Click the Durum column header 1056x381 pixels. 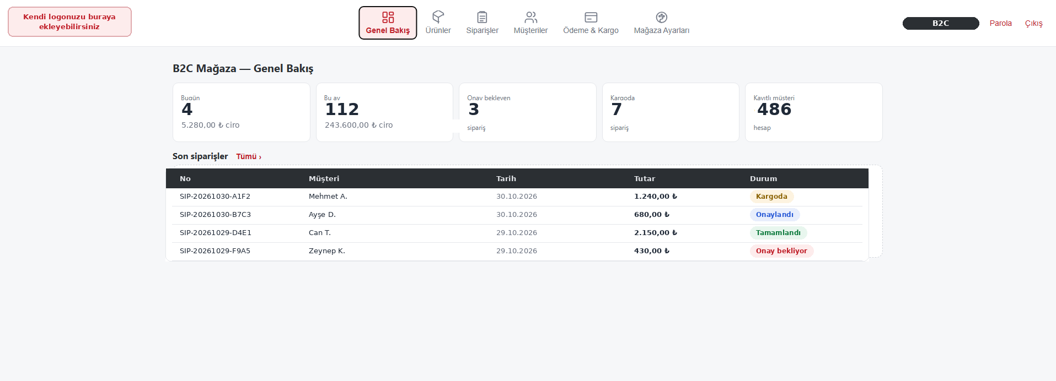pos(763,179)
